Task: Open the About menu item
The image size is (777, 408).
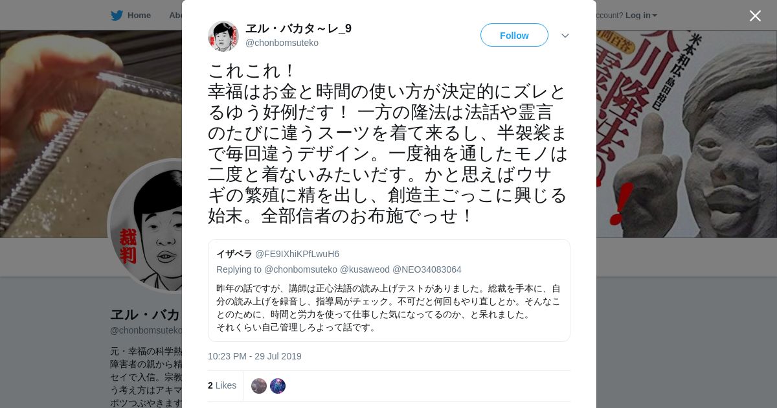Action: tap(175, 15)
